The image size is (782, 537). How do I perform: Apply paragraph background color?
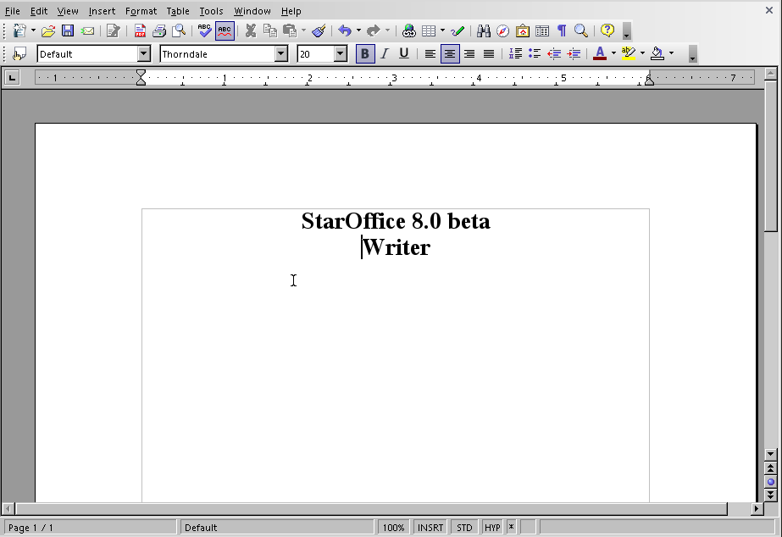[x=657, y=54]
